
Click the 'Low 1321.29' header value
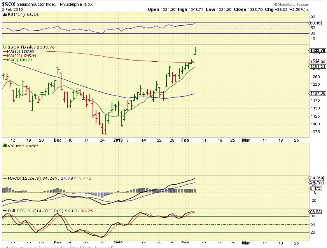tap(219, 10)
